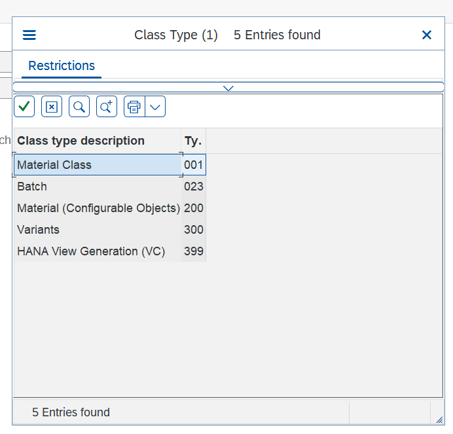Viewport: 453px width, 434px height.
Task: Select HANA View Generation (VC) entry
Action: 91,251
